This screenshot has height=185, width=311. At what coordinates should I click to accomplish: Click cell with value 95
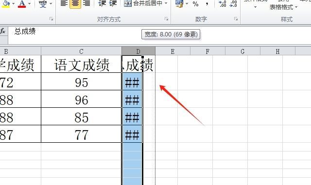point(81,82)
